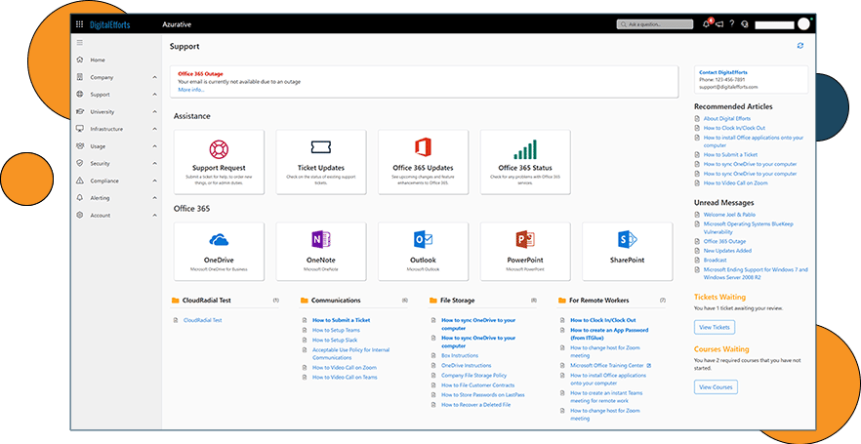Expand Account chevron in sidebar
This screenshot has height=444, width=861.
[155, 215]
